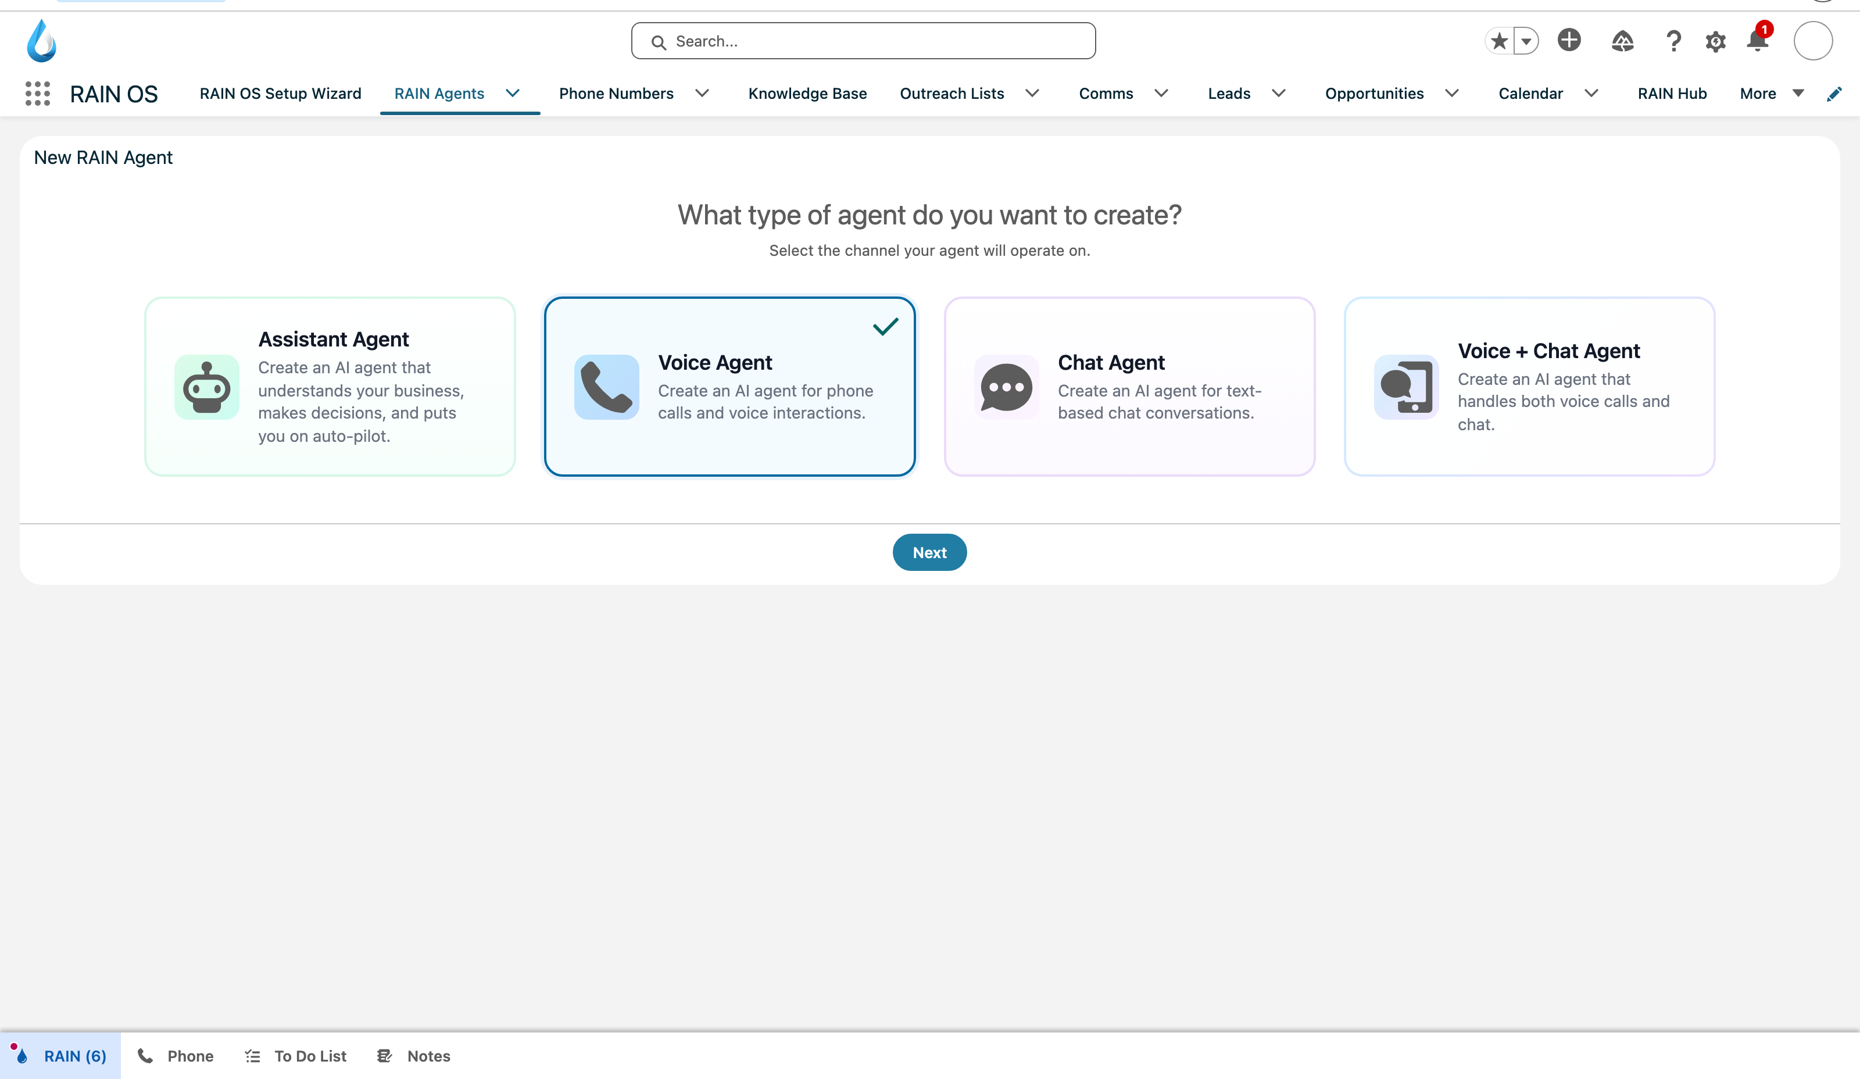The width and height of the screenshot is (1860, 1079).
Task: Open the user profile avatar
Action: click(1813, 41)
